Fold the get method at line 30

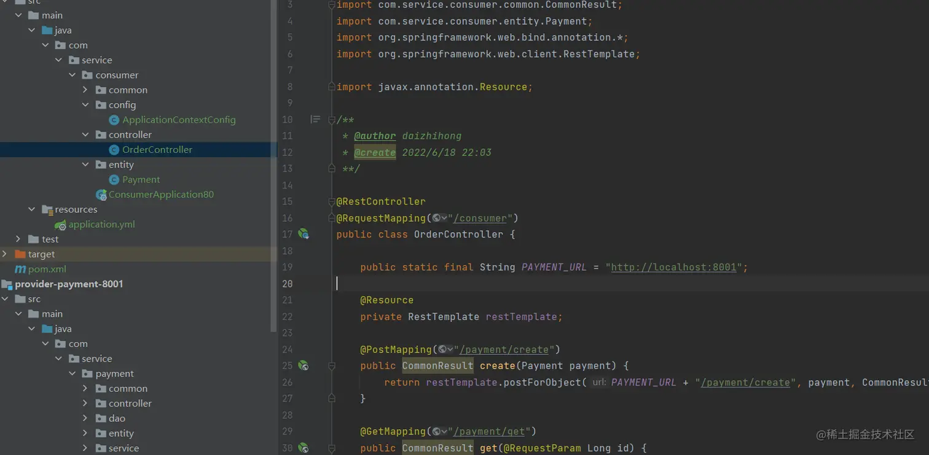[332, 448]
